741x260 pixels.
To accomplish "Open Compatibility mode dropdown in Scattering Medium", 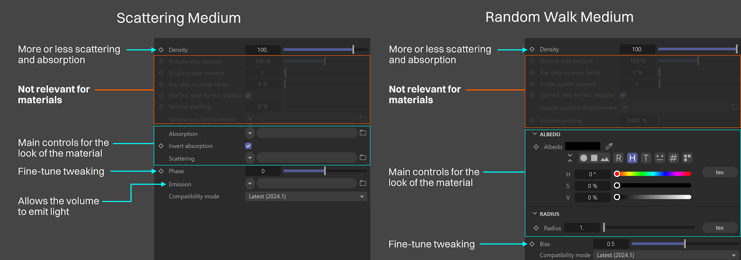I will point(306,197).
